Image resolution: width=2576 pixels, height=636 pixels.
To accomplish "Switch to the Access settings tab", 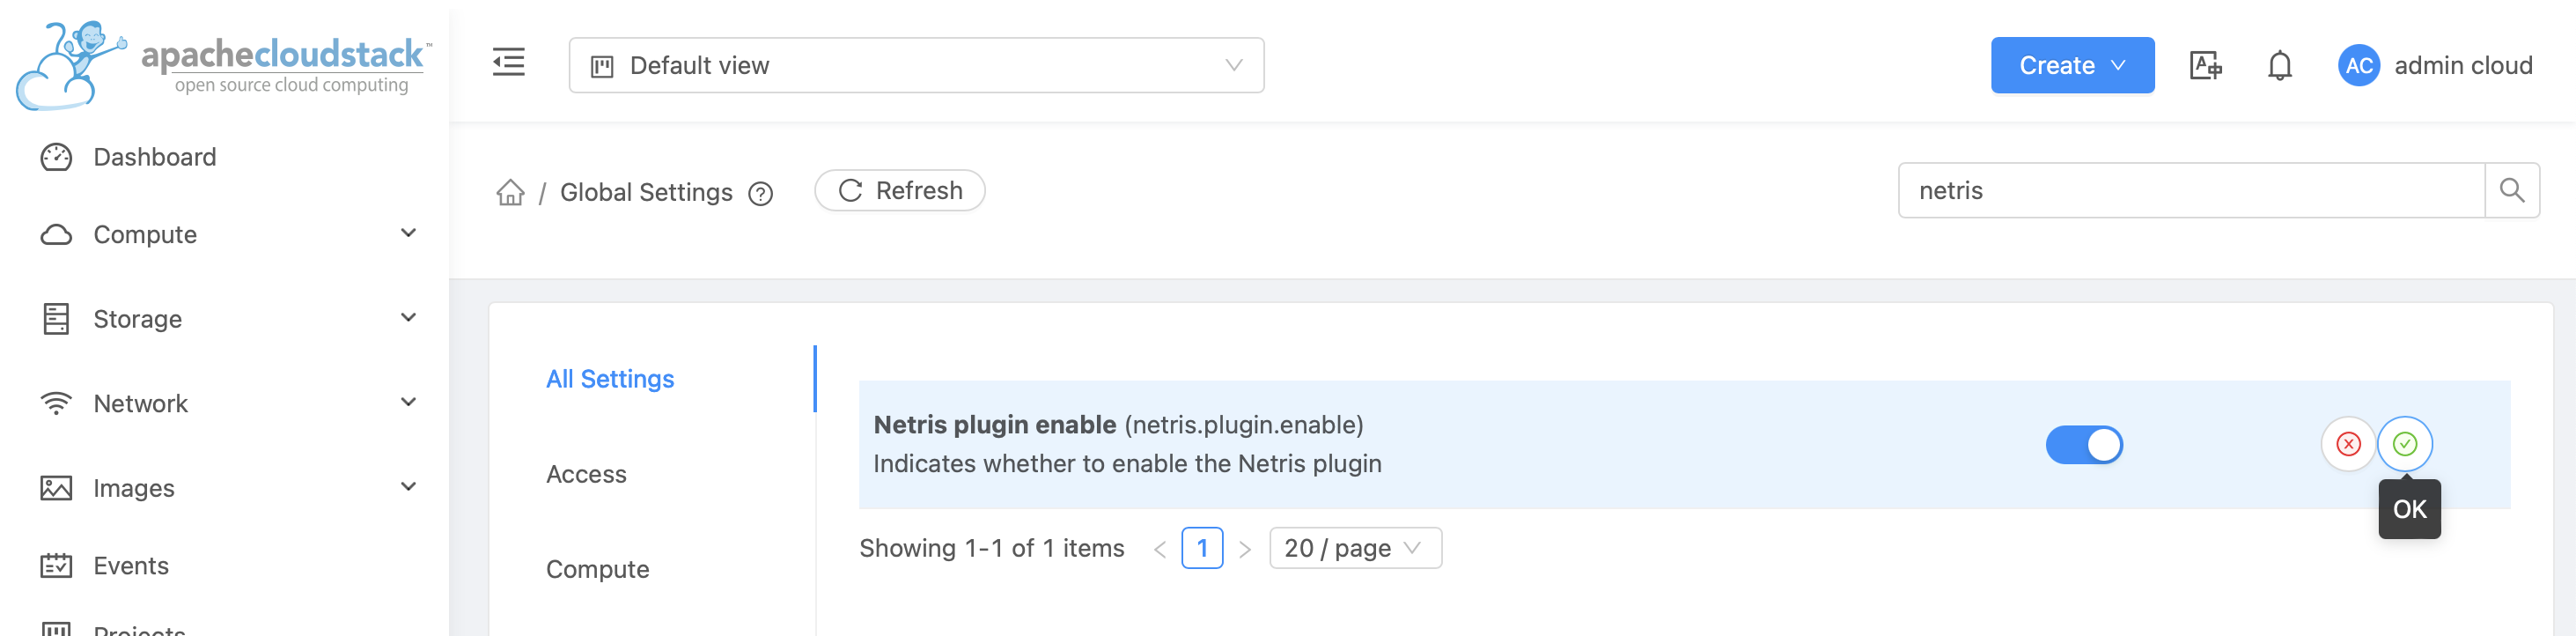I will coord(586,474).
